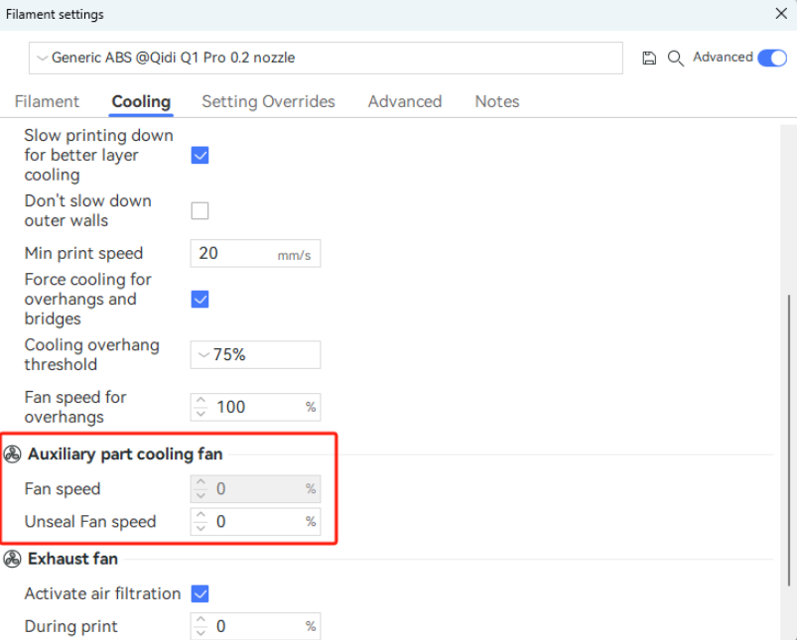Click the Exhaust fan section icon
797x640 pixels.
[13, 560]
